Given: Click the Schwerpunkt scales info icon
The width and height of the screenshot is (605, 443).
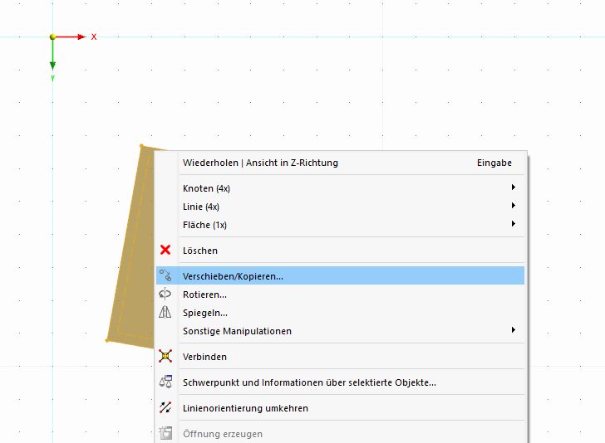Looking at the screenshot, I should click(165, 382).
